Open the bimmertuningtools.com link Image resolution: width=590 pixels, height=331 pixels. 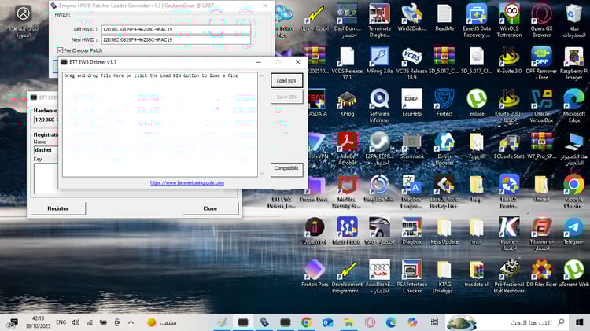[187, 183]
